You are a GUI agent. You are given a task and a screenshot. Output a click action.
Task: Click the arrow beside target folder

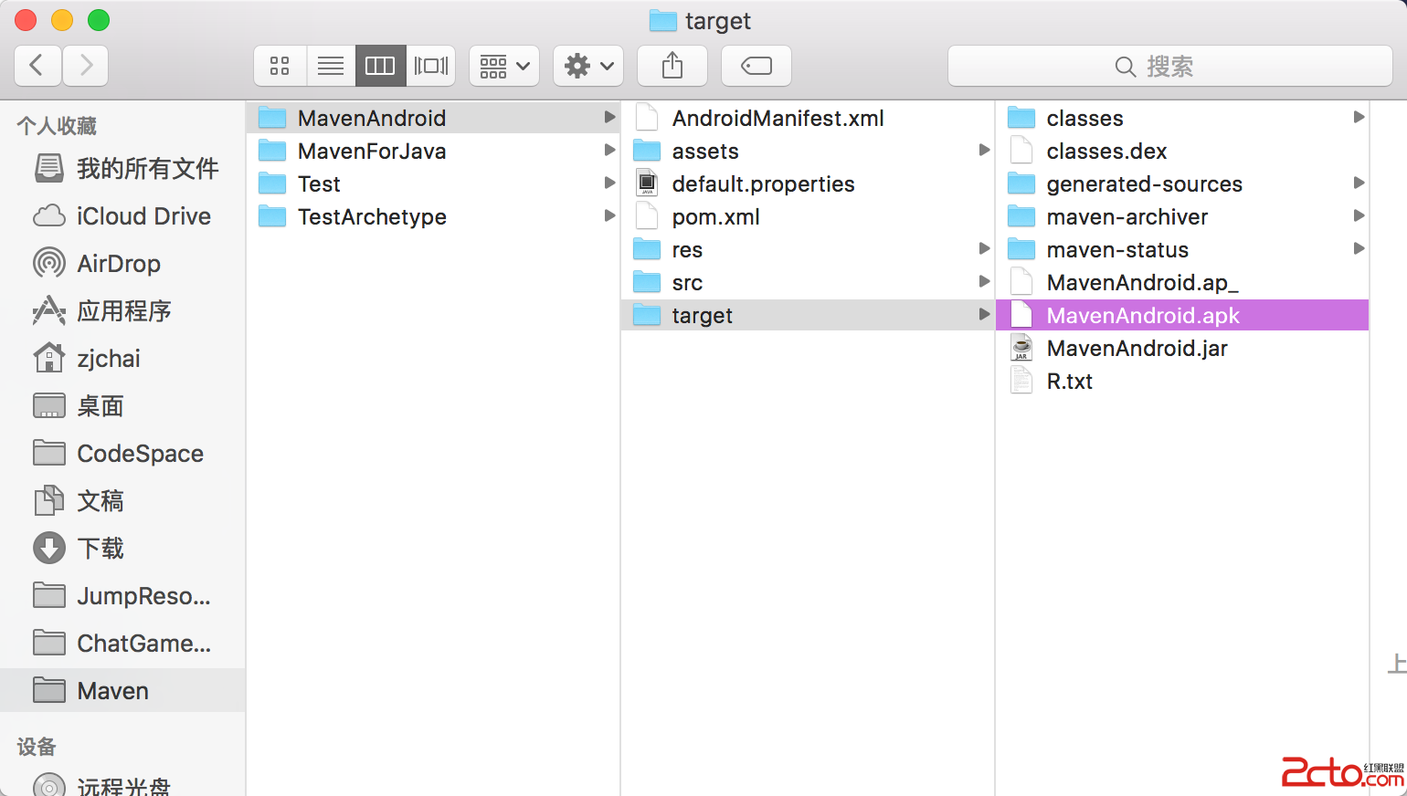(x=984, y=314)
